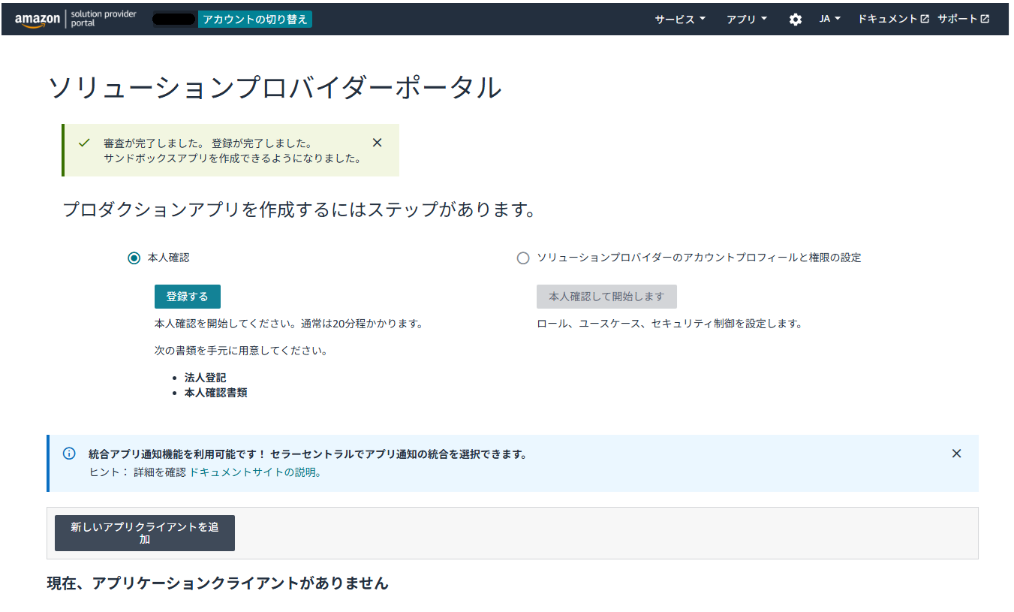Open the ドキュメントサイトの説明 link

click(255, 472)
